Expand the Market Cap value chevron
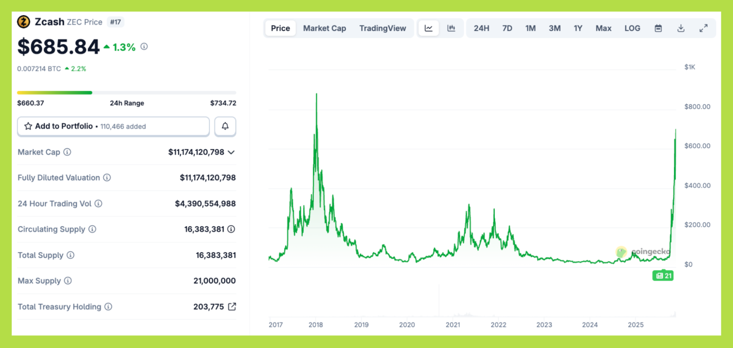This screenshot has width=733, height=348. tap(231, 152)
